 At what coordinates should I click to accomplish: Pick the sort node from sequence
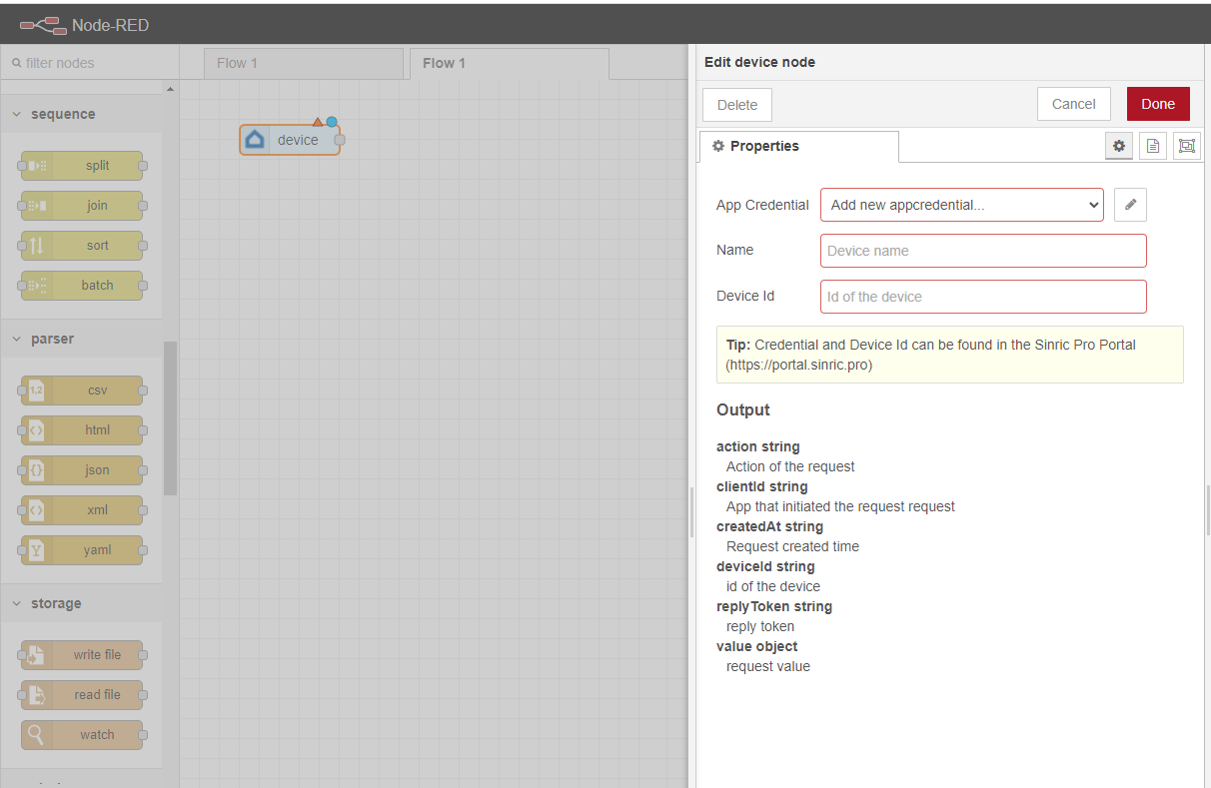(x=82, y=246)
